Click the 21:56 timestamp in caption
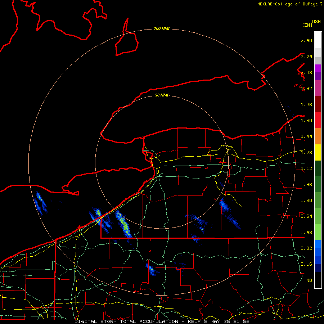This screenshot has height=324, width=324. point(241,321)
